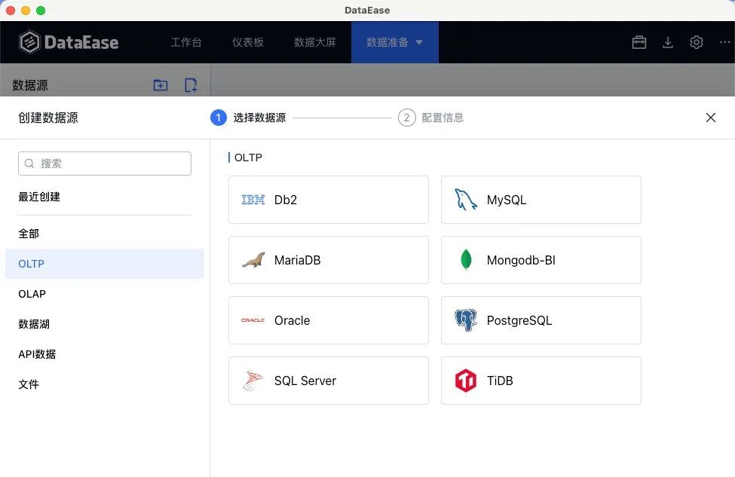Switch to the 仪表板 tab
The width and height of the screenshot is (735, 477).
[248, 42]
